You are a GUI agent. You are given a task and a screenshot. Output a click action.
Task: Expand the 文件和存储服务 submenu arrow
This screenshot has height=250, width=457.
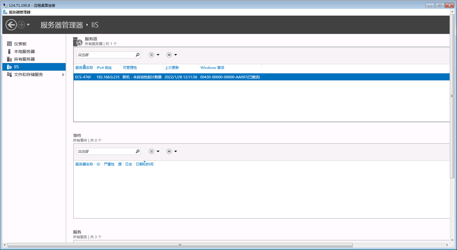(63, 75)
